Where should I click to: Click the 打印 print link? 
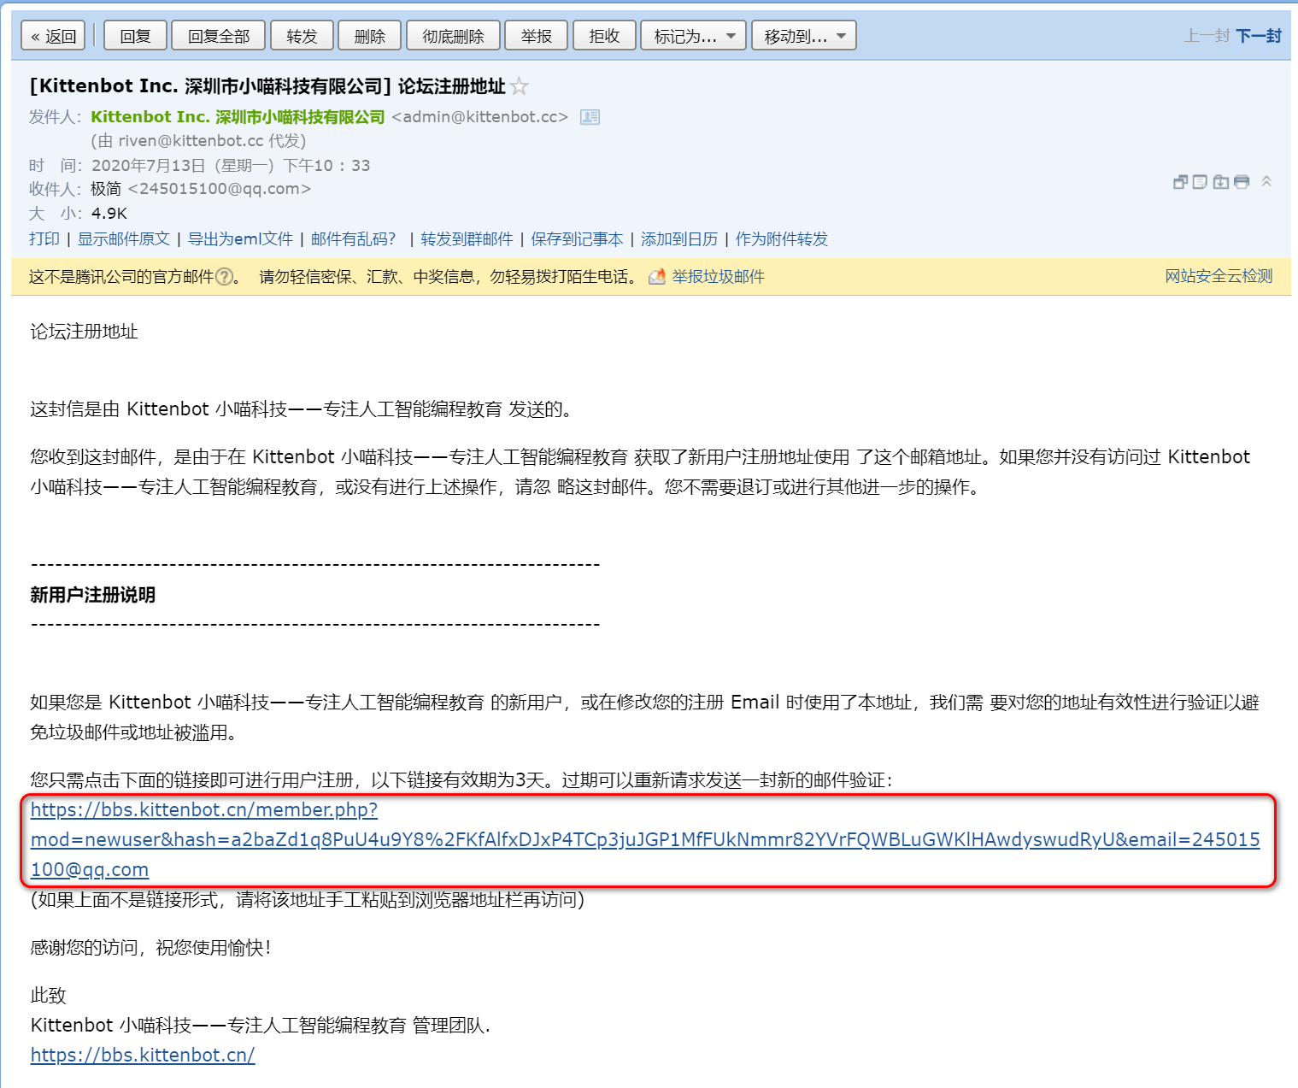pyautogui.click(x=44, y=238)
